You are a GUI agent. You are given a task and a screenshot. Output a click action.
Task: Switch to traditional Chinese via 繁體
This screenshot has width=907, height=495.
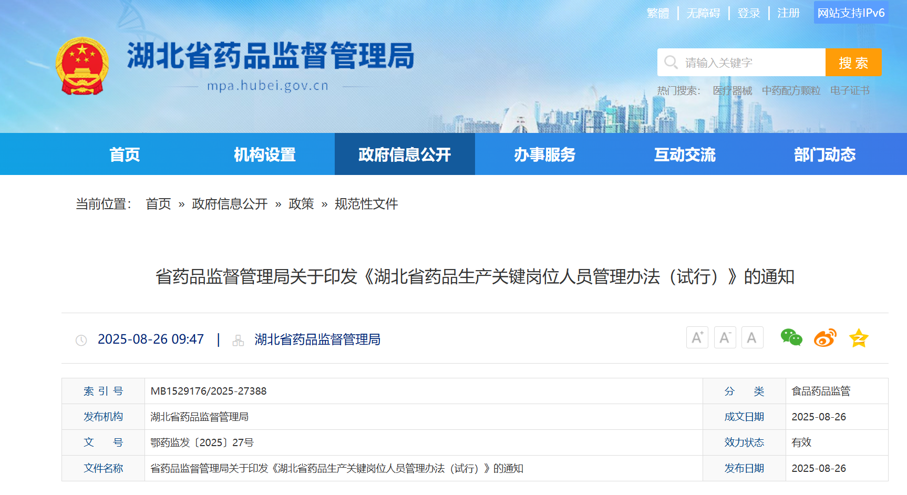(658, 13)
